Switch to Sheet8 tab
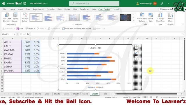186x105 pixels. 85,94
